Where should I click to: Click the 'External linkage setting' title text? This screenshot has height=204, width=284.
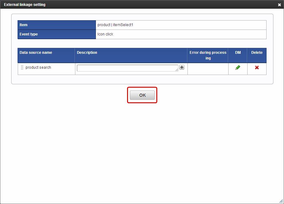tap(25, 5)
